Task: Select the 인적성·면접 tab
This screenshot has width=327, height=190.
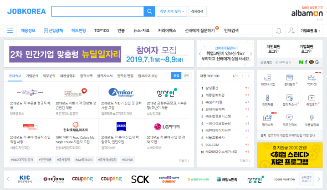Action: tap(125, 76)
